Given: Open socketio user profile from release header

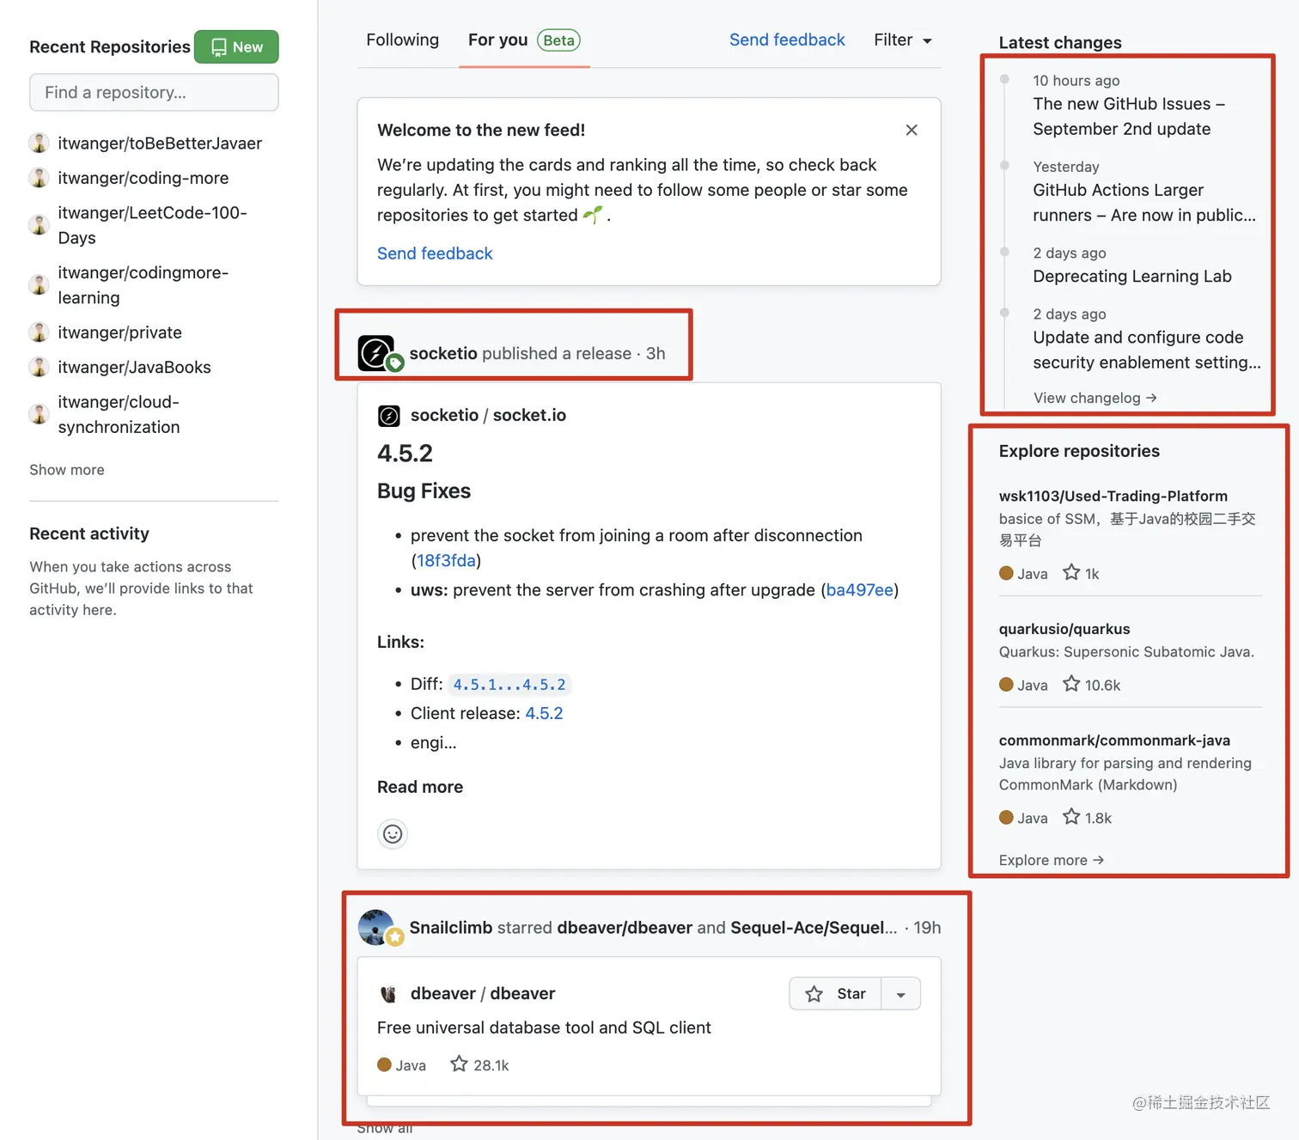Looking at the screenshot, I should [443, 353].
